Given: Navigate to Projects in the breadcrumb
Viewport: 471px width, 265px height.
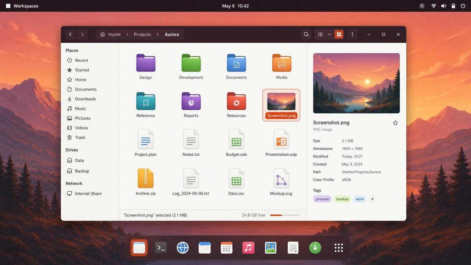Looking at the screenshot, I should (142, 35).
